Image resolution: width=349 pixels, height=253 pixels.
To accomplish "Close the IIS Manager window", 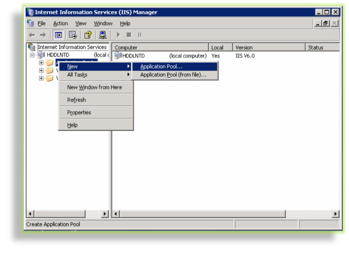I will coord(335,12).
